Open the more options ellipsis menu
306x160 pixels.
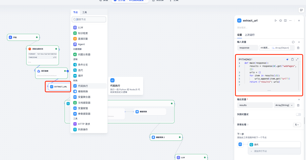tap(291, 20)
